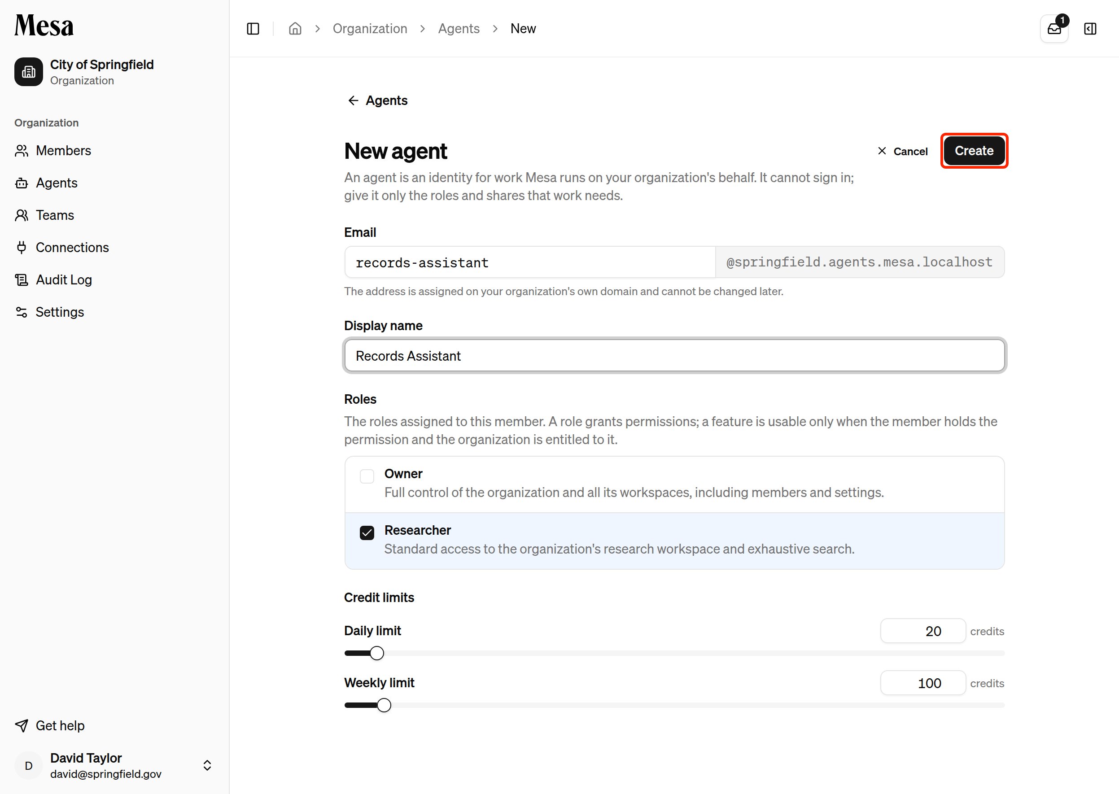Go to home via breadcrumb icon
Image resolution: width=1119 pixels, height=794 pixels.
tap(295, 29)
